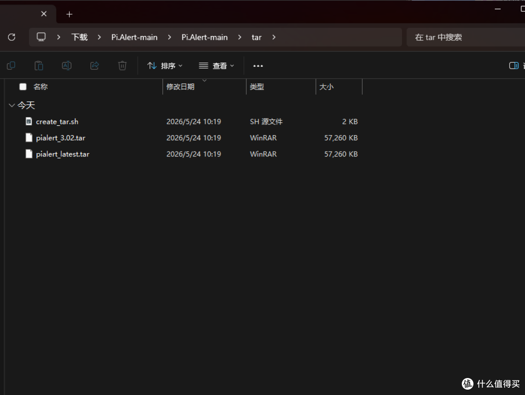Screen dimensions: 525x395
Task: Click the pialert_latest.tar file icon
Action: (x=29, y=154)
